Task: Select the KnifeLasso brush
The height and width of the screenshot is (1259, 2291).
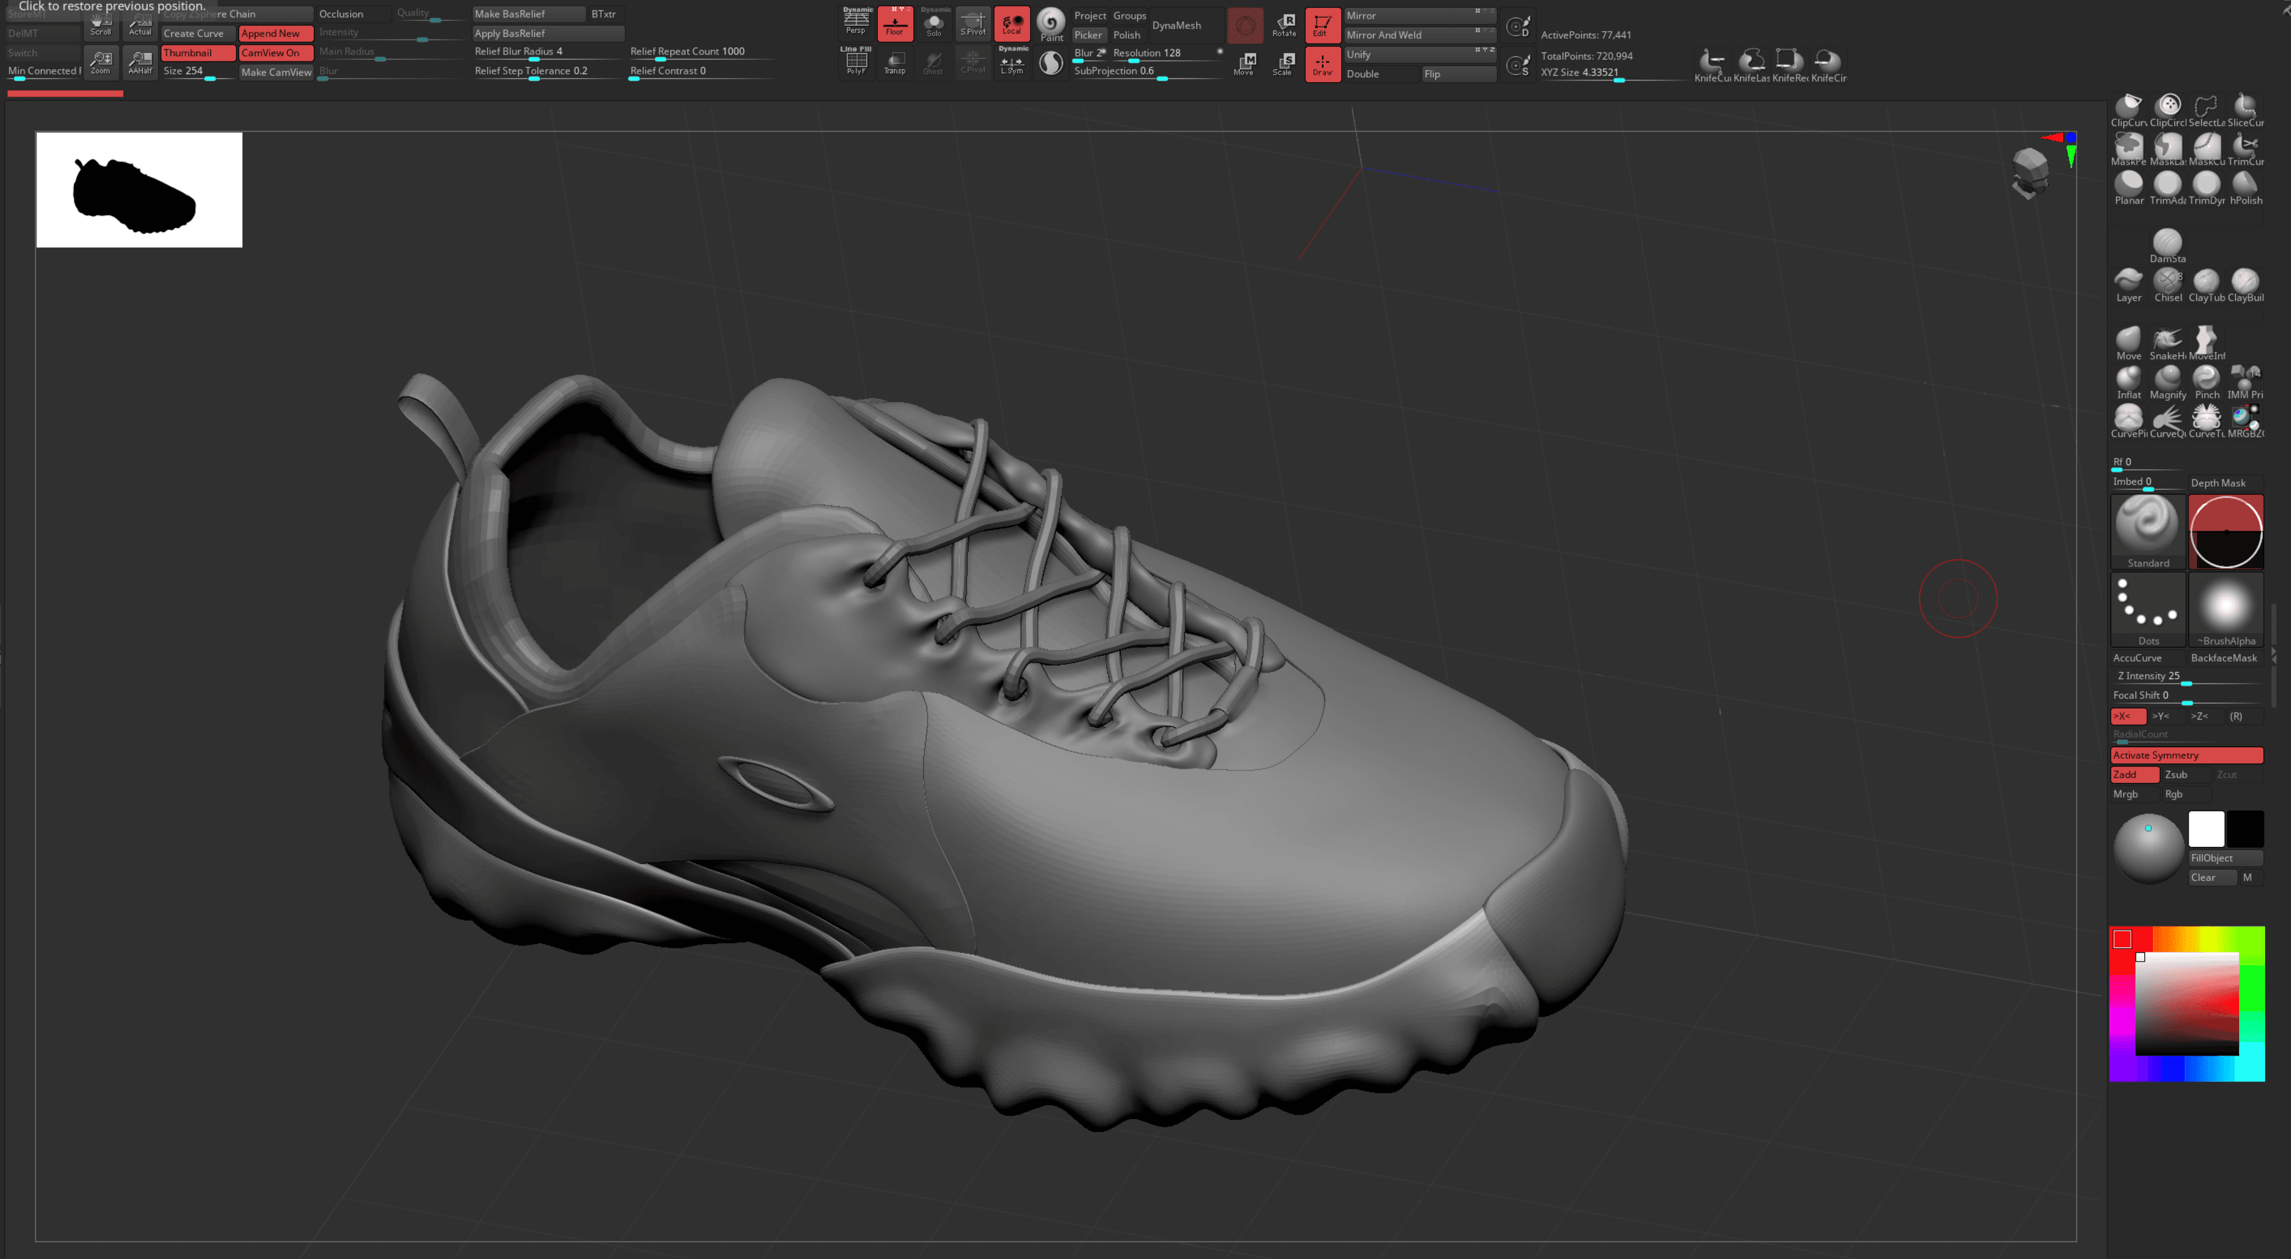Action: point(1751,66)
